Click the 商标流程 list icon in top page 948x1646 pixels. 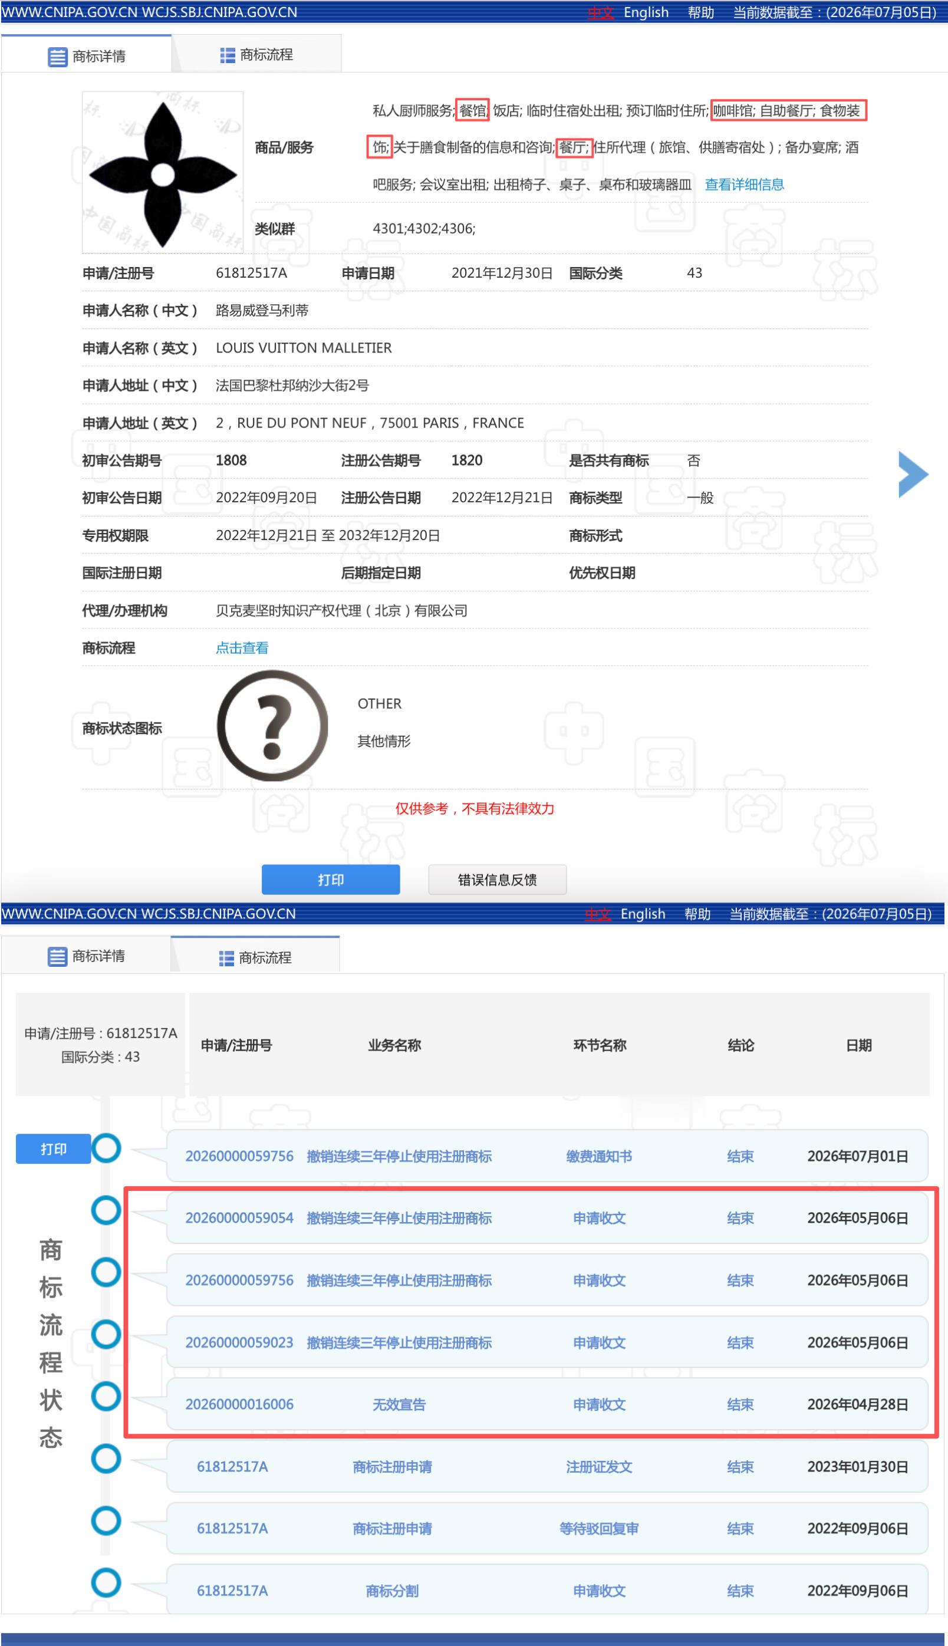tap(227, 55)
